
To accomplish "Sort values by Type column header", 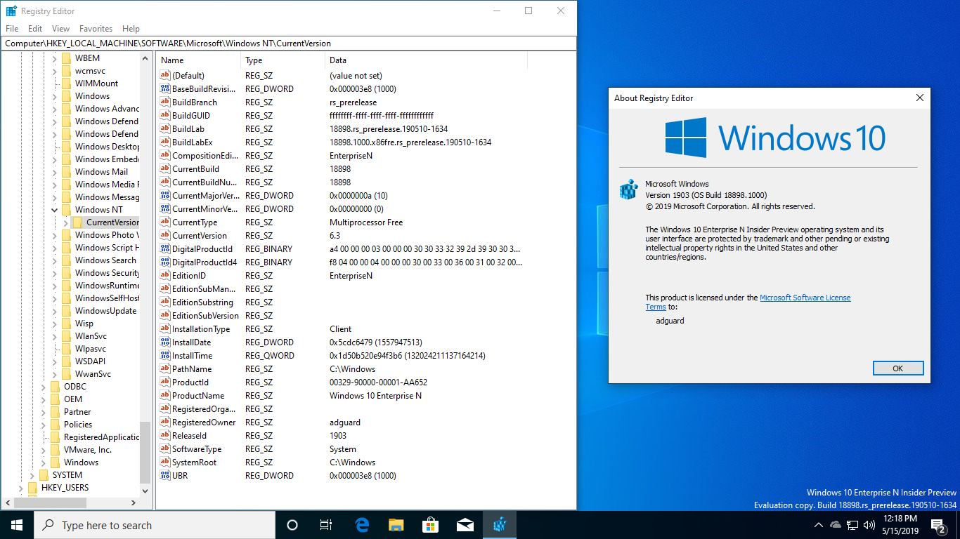I will click(283, 60).
